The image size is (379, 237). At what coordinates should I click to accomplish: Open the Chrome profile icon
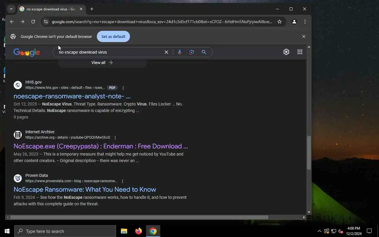[x=294, y=22]
